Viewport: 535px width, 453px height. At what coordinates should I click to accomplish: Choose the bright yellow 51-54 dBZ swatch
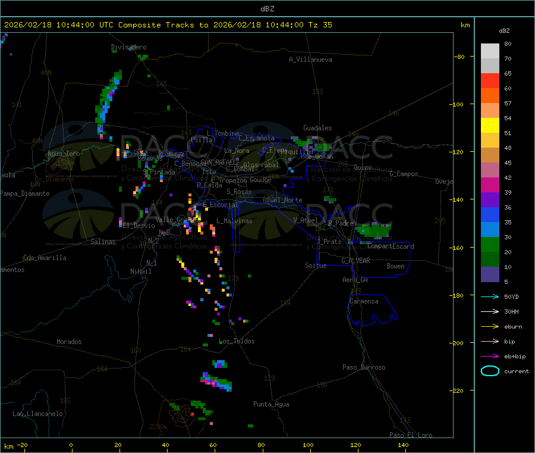tap(490, 126)
